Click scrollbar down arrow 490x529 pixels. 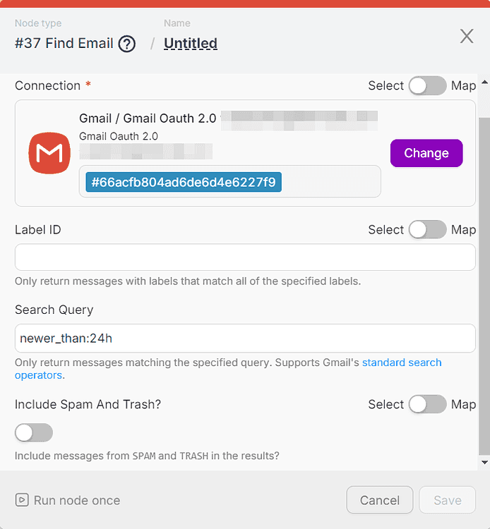pos(484,463)
